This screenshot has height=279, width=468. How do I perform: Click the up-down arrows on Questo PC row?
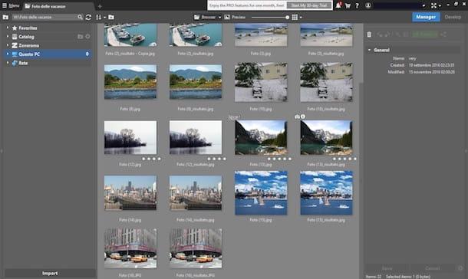87,54
